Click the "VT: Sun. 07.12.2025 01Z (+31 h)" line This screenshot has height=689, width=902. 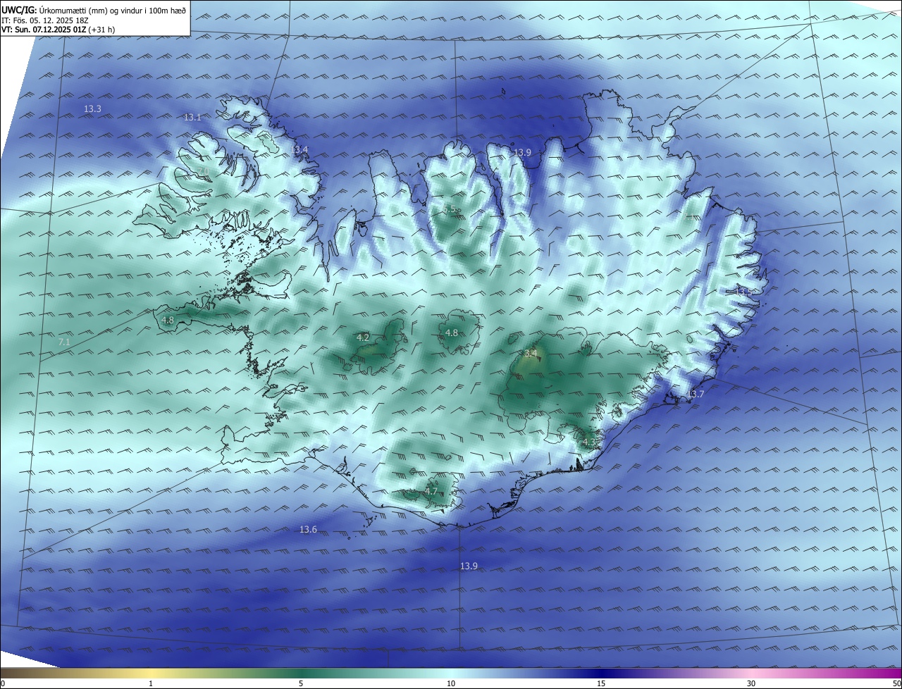click(58, 30)
